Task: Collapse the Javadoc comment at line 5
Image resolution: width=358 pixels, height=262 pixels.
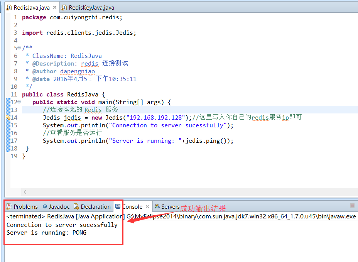Action: [19, 48]
